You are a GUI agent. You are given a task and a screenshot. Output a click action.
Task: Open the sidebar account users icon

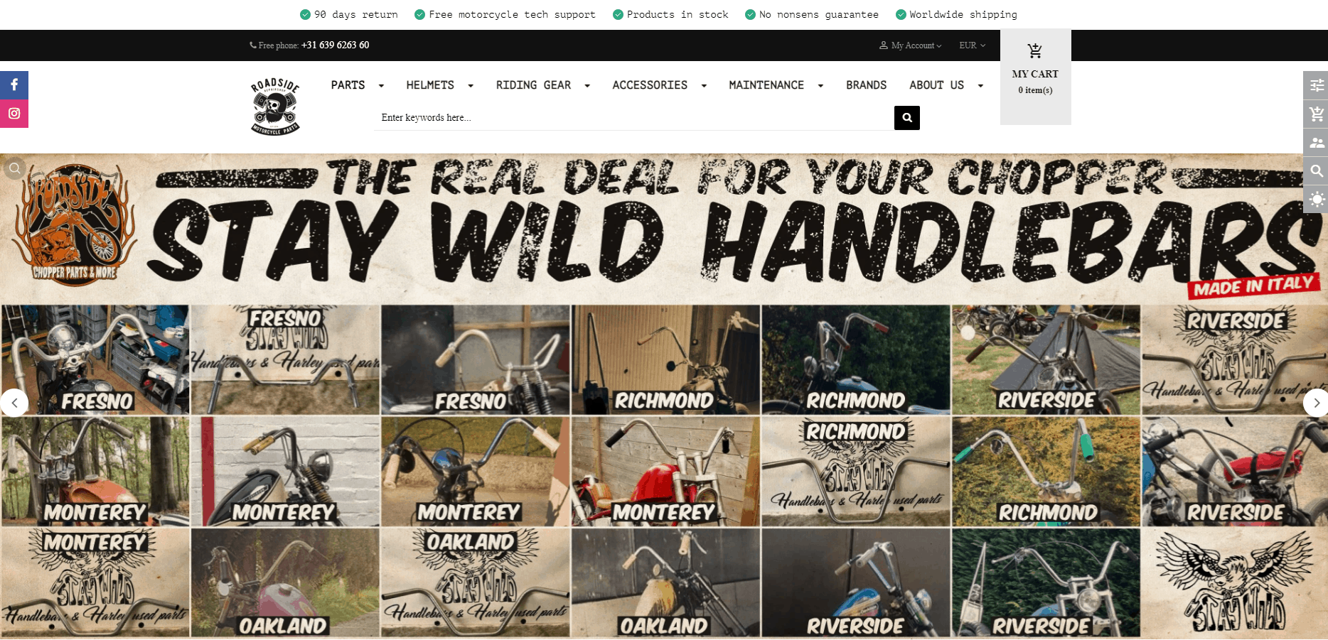1317,142
